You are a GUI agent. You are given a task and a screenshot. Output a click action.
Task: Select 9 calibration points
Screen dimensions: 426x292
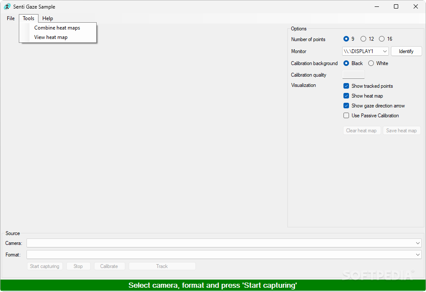(346, 39)
